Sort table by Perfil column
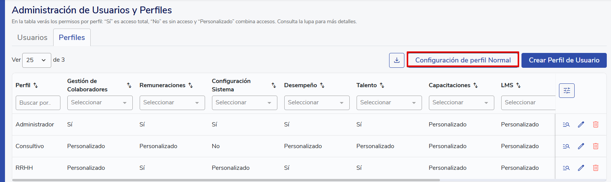Image resolution: width=611 pixels, height=182 pixels. tap(36, 85)
